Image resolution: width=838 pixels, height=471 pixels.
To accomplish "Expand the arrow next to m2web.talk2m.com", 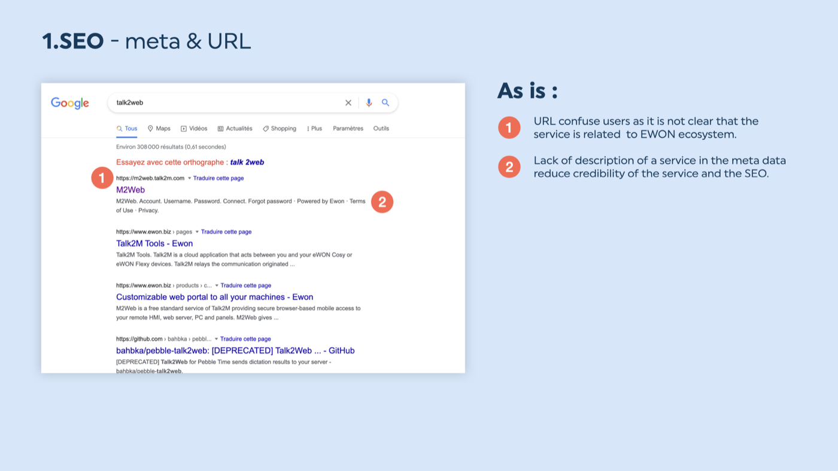I will click(x=189, y=178).
